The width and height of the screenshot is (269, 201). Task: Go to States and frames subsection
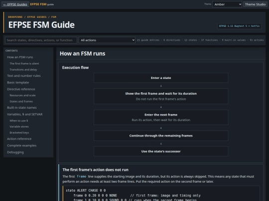click(x=21, y=101)
